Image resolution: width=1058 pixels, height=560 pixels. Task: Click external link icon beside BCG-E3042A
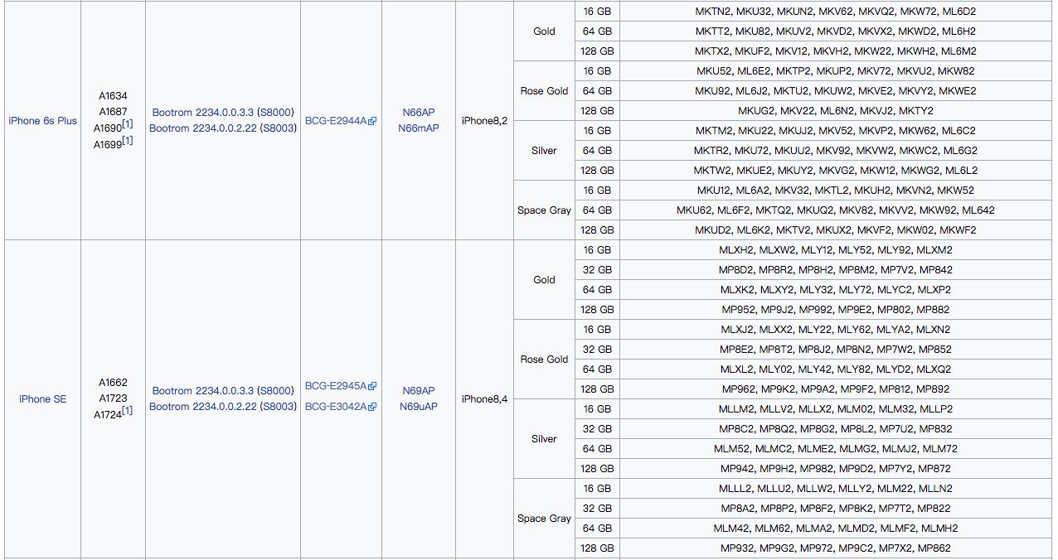click(x=372, y=407)
